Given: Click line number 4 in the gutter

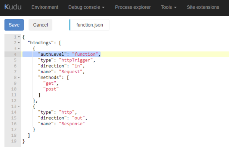Looking at the screenshot, I should (x=15, y=54).
